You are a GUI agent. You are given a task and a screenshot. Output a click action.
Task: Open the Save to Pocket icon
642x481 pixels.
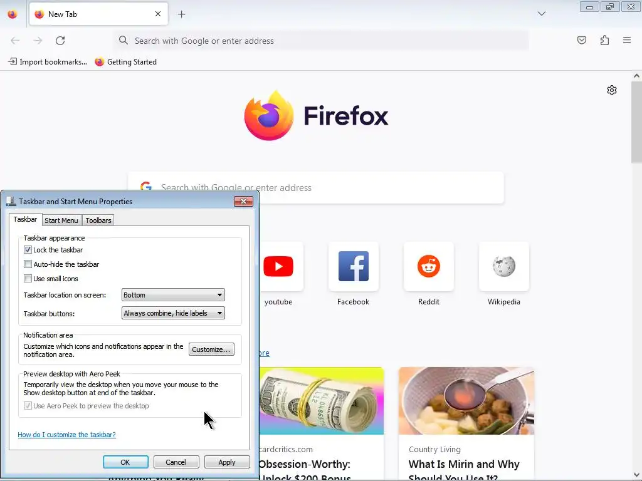click(581, 40)
